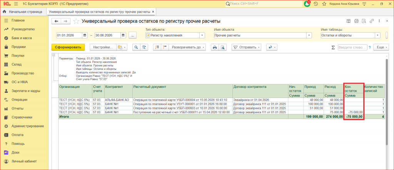This screenshot has height=170, width=394.
Task: Open the Еще menu button
Action: pyautogui.click(x=381, y=47)
